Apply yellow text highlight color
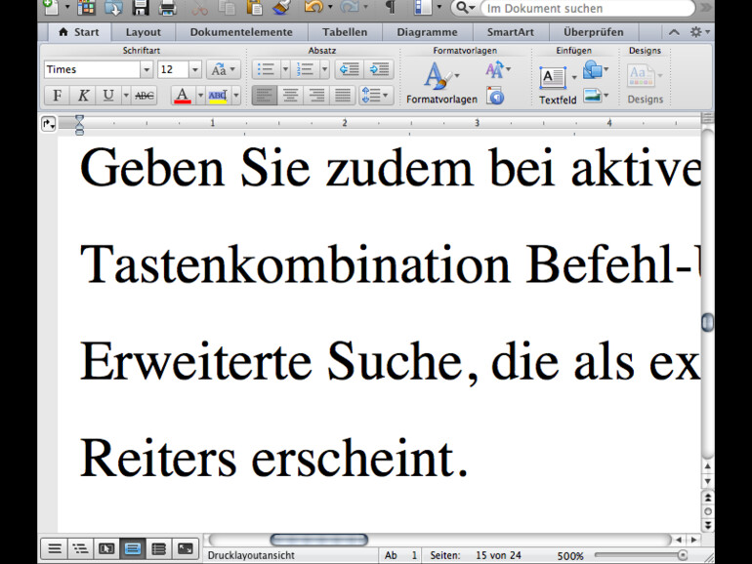752x564 pixels. 218,96
